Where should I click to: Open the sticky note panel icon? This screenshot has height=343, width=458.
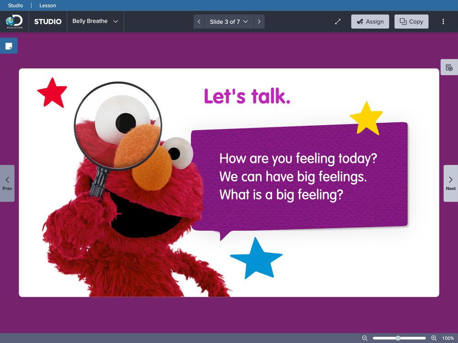[9, 46]
